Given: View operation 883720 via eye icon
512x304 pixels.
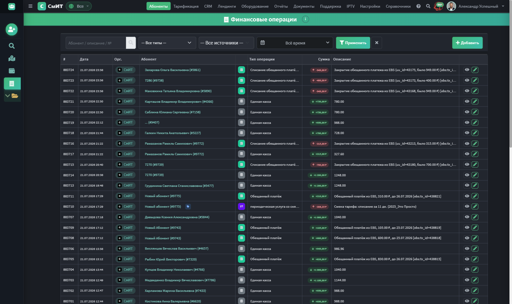Looking at the screenshot, I should 467,112.
